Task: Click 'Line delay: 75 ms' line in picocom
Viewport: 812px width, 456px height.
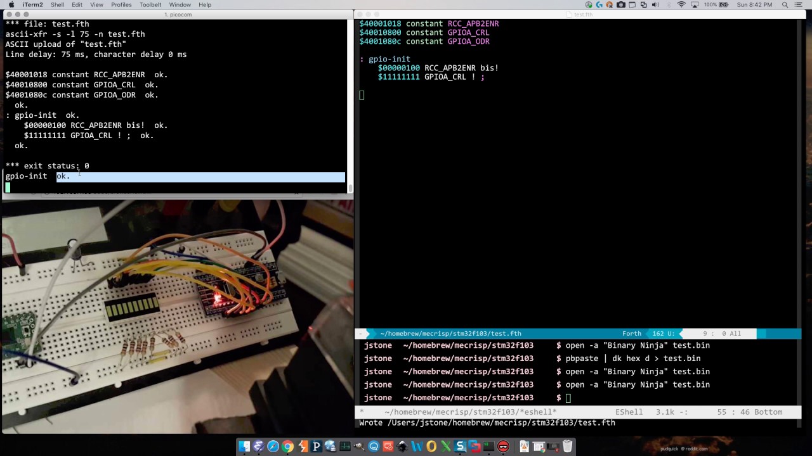Action: pyautogui.click(x=96, y=54)
